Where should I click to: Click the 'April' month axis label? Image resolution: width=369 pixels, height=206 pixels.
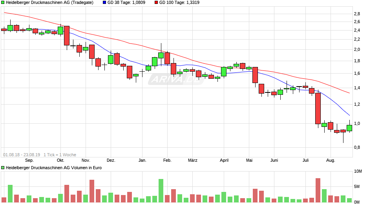coord(224,161)
